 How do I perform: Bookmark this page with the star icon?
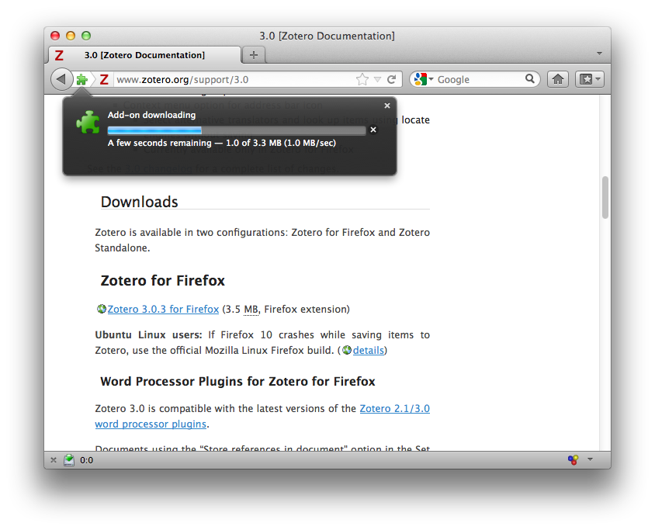pyautogui.click(x=362, y=79)
